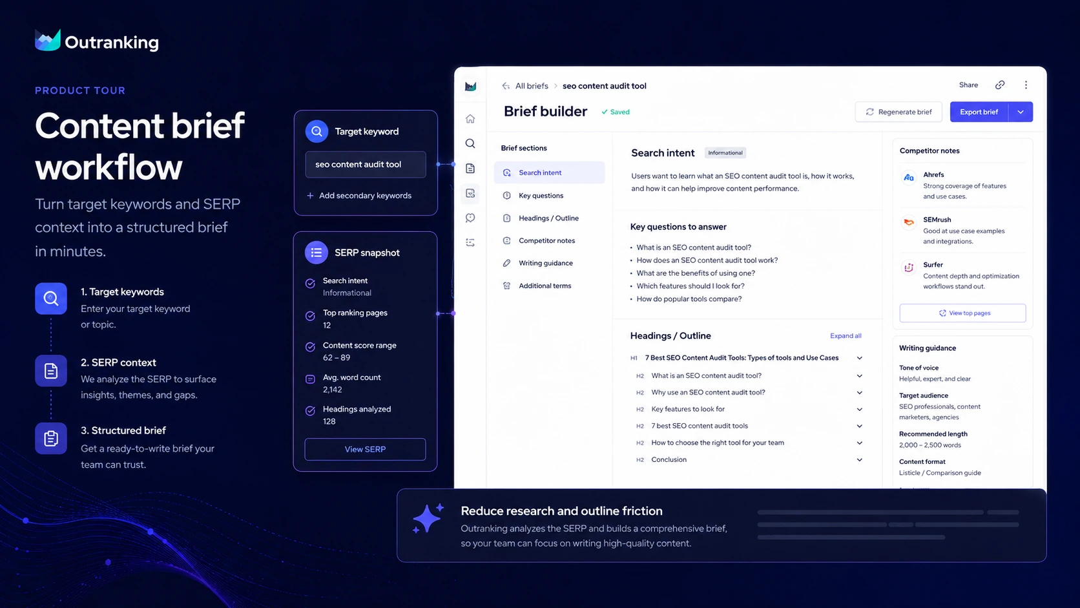The height and width of the screenshot is (608, 1080).
Task: Click question "Which features should I look for?"
Action: (691, 286)
